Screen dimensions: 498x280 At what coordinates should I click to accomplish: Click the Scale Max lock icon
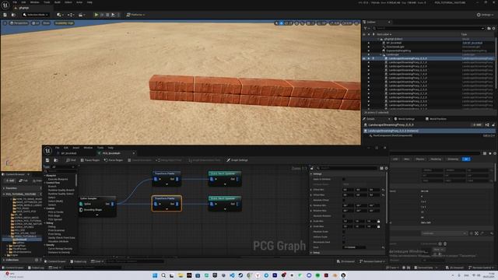click(x=378, y=226)
